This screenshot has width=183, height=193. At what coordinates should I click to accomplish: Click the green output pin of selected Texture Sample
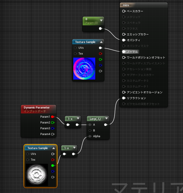click(53, 166)
